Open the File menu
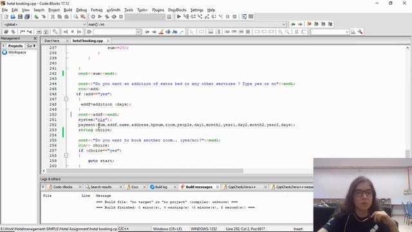Image resolution: width=412 pixels, height=232 pixels. coord(5,10)
